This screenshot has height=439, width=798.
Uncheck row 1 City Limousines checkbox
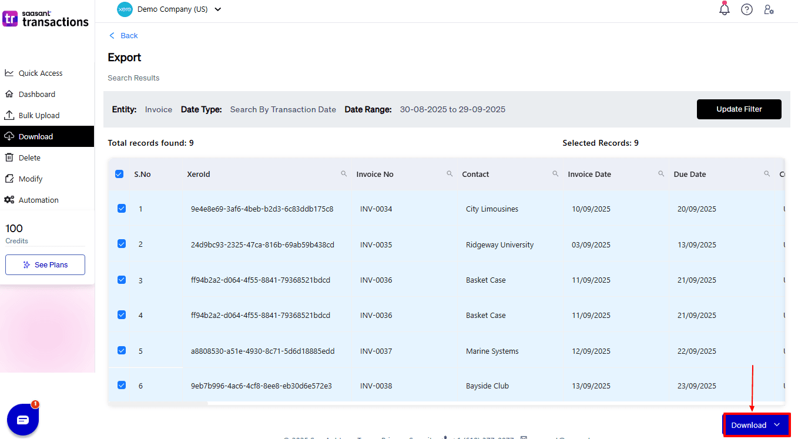(122, 209)
